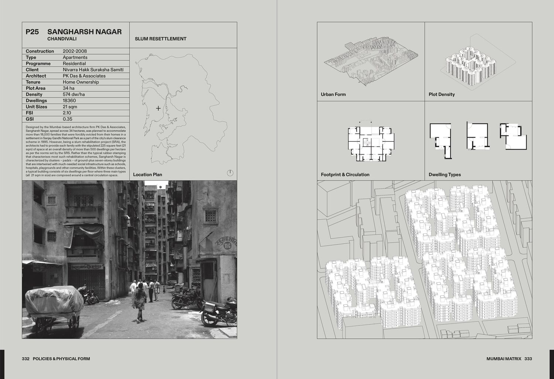
Task: Click the Plot Density caption label
Action: pyautogui.click(x=441, y=95)
